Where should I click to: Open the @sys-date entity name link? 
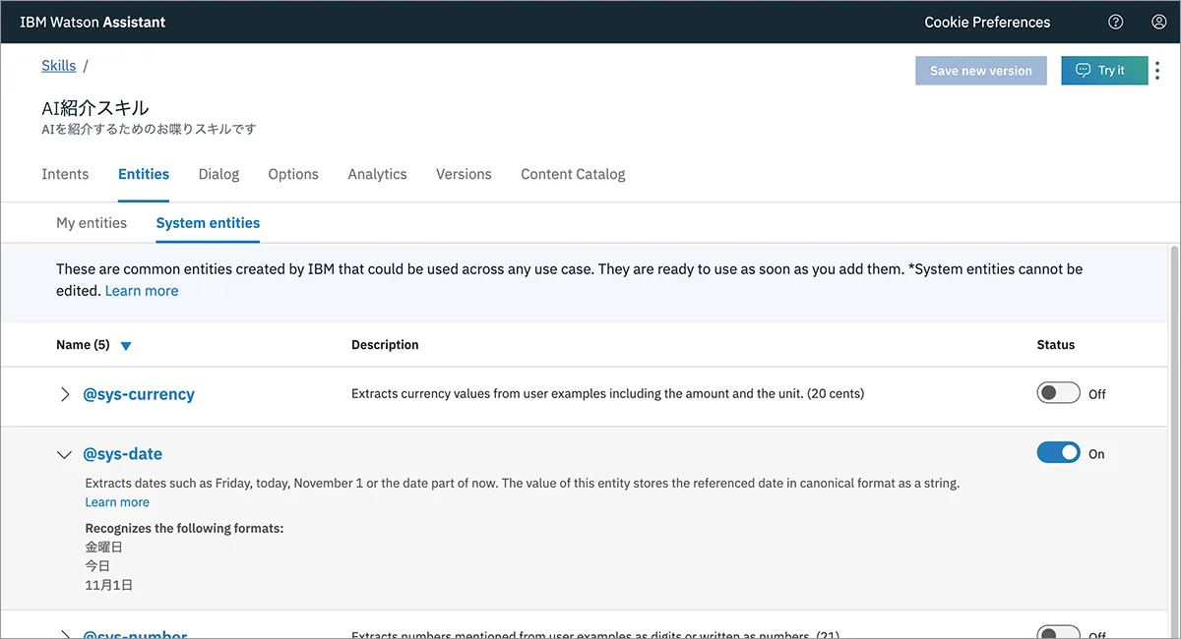coord(123,454)
